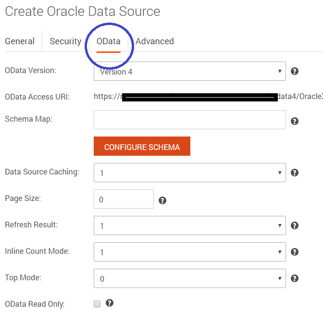The width and height of the screenshot is (323, 312).
Task: Expand the Inline Count Mode dropdown
Action: click(189, 252)
